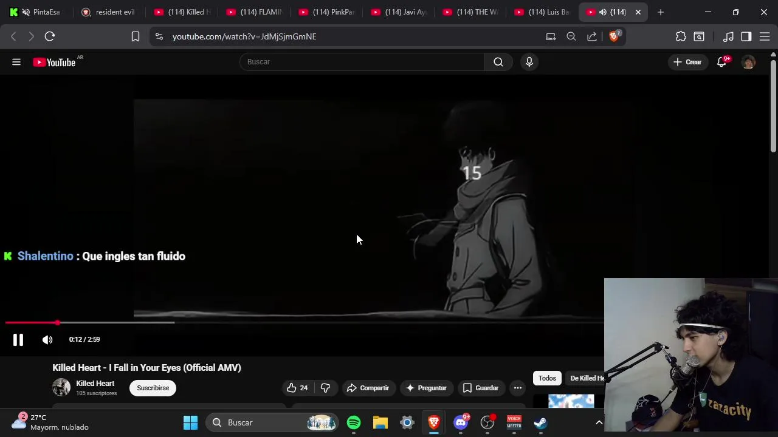Open Discord from the taskbar

(x=461, y=422)
